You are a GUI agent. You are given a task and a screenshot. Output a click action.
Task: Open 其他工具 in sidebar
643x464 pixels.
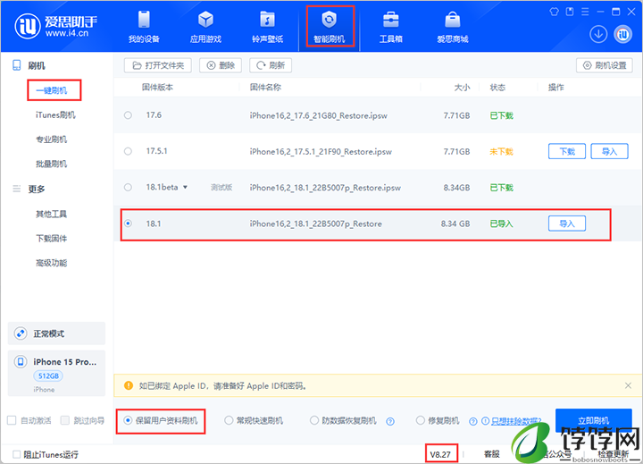(52, 214)
